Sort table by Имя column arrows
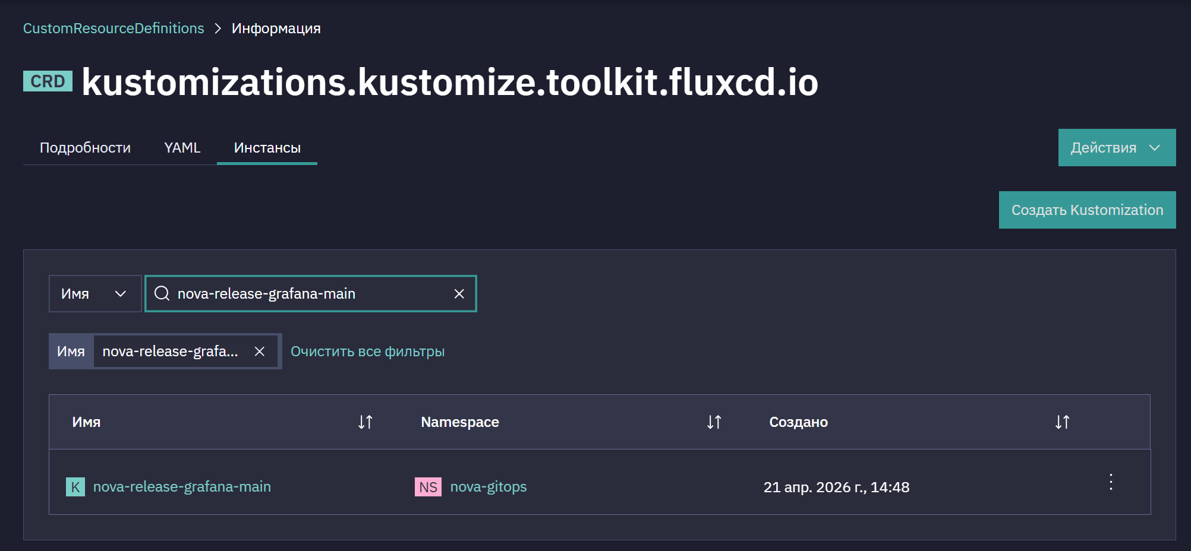This screenshot has height=551, width=1191. click(365, 422)
